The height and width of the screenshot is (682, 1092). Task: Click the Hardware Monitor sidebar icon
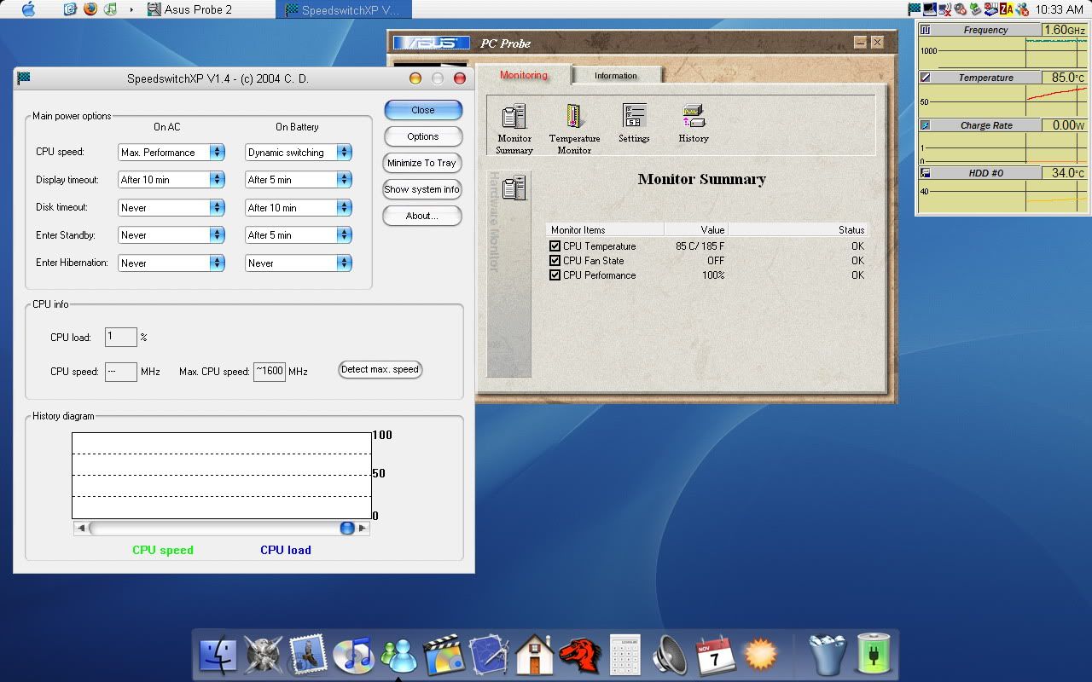514,188
